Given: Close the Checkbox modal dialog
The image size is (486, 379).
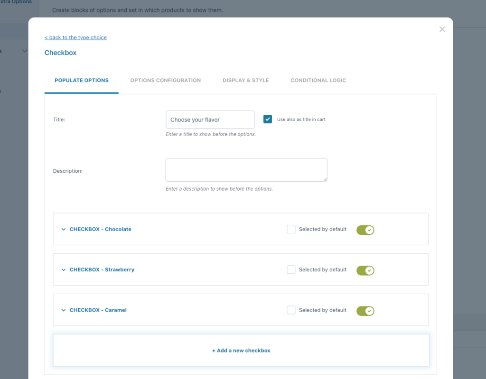Looking at the screenshot, I should (x=442, y=29).
